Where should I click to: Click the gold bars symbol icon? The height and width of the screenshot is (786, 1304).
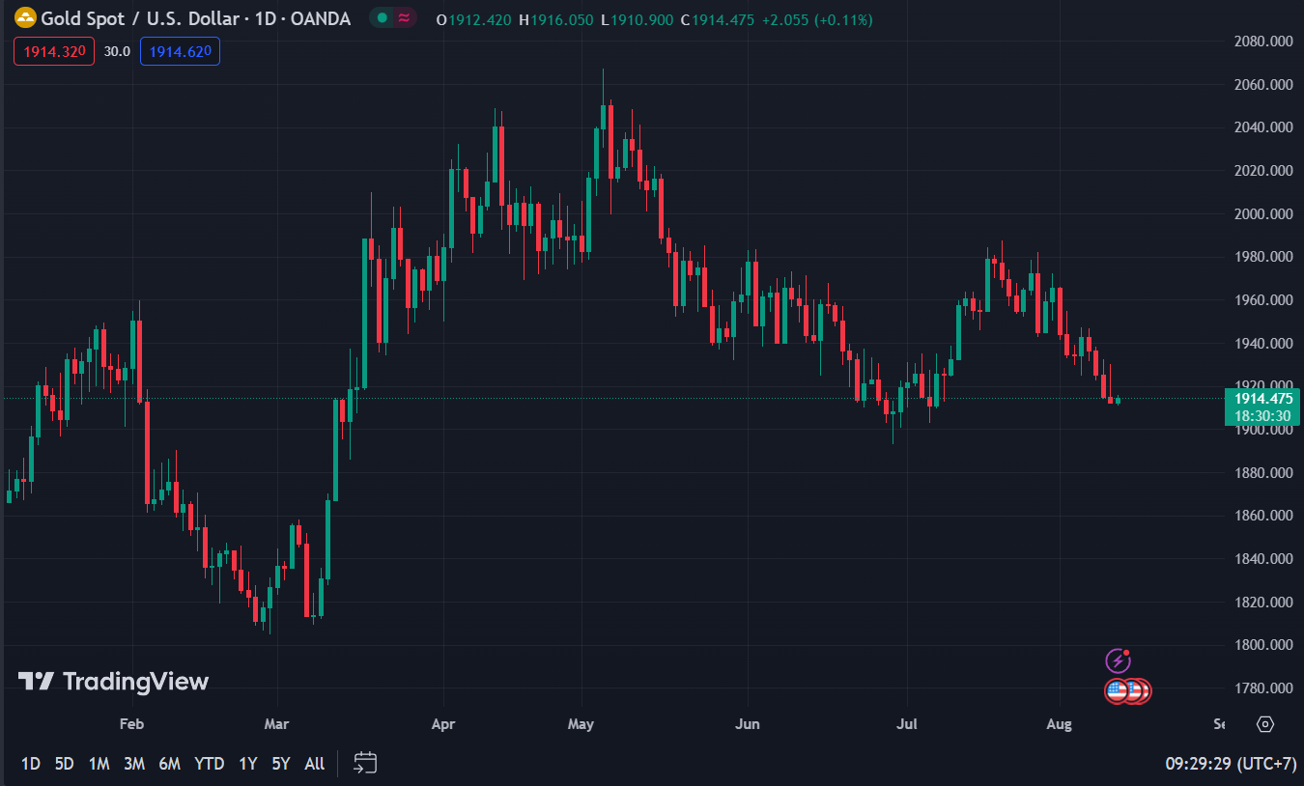pos(25,19)
